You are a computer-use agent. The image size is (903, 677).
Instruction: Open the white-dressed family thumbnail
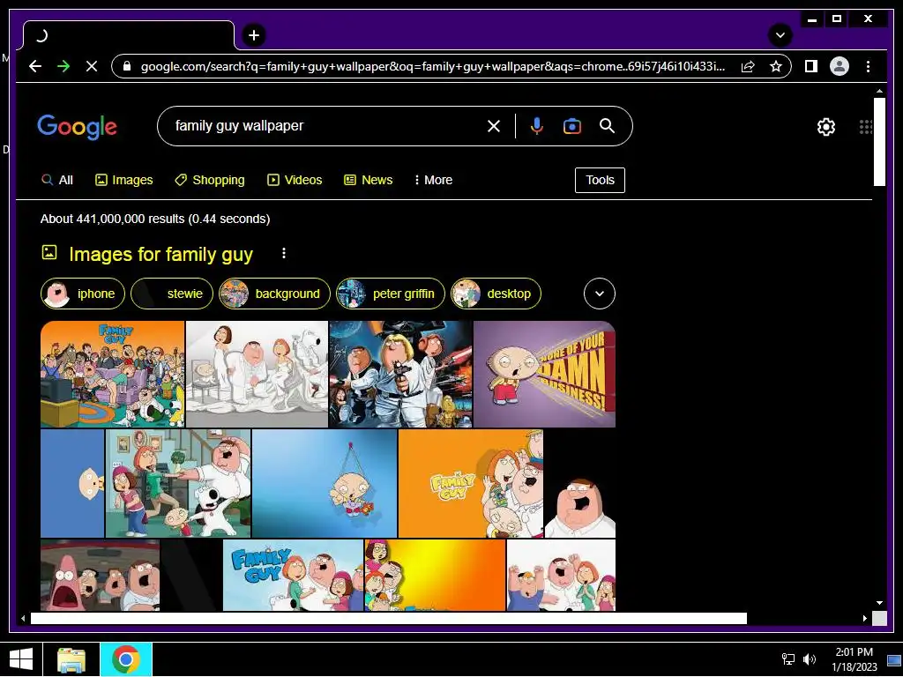click(257, 374)
